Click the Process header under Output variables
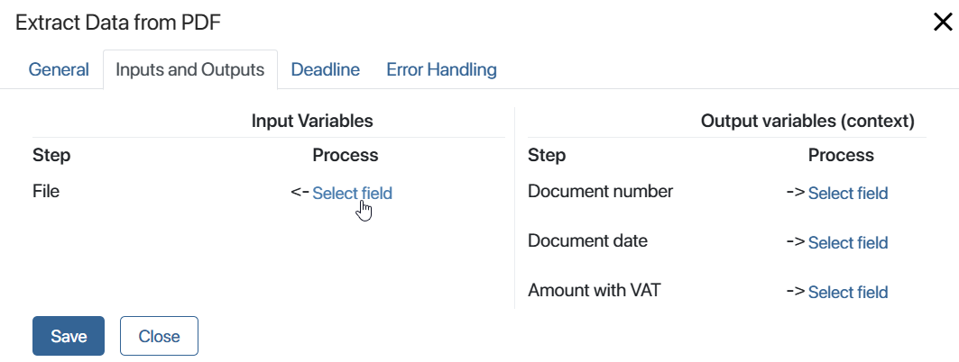Screen dimensions: 959x362 click(841, 156)
